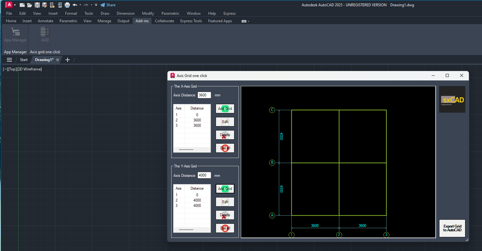
Task: Switch to the Featured Apps ribbon tab
Action: (x=220, y=21)
